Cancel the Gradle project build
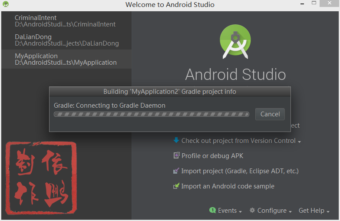 (270, 114)
